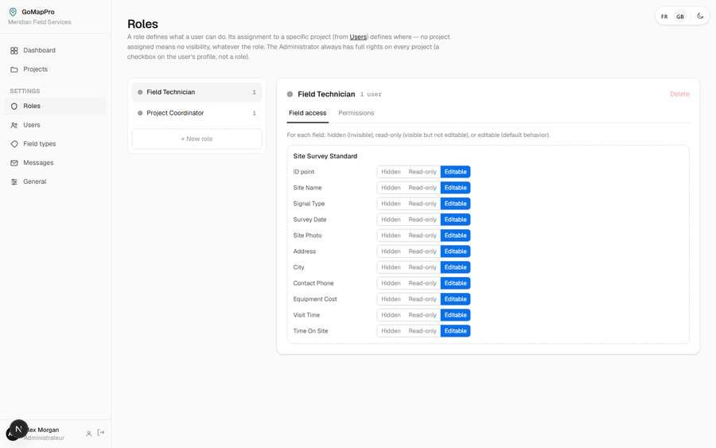Switch language to FR
This screenshot has height=448, width=716.
click(x=664, y=17)
